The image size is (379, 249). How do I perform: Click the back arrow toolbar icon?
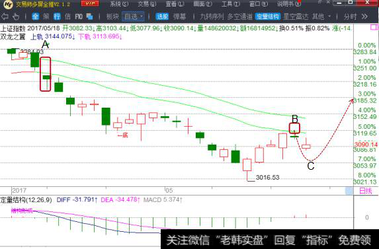click(5, 17)
